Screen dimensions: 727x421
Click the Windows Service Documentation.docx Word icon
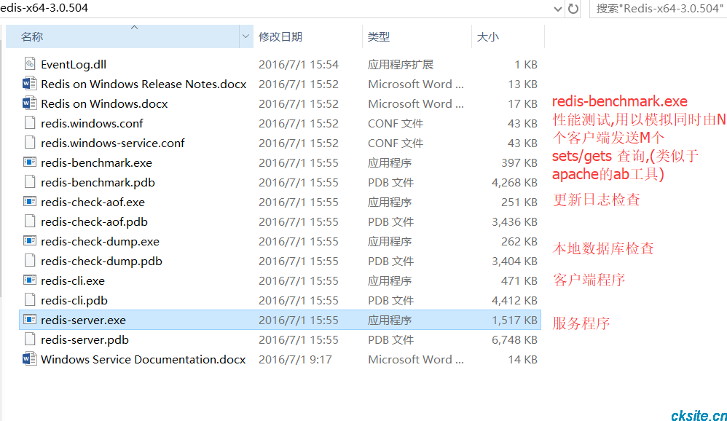(30, 359)
